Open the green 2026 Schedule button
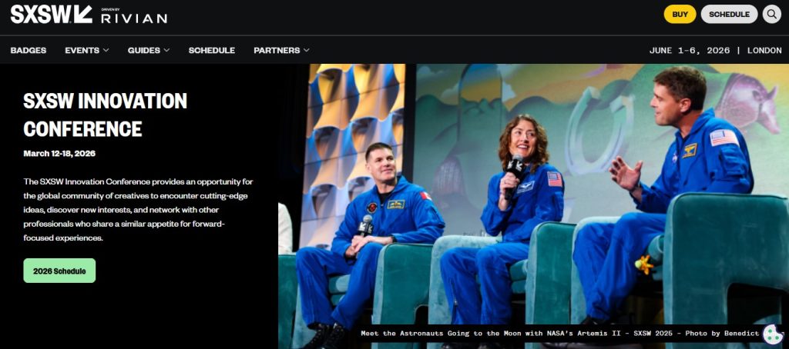The image size is (789, 349). coord(59,271)
